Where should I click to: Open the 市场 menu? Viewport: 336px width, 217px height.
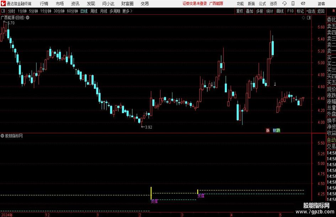pyautogui.click(x=60, y=4)
